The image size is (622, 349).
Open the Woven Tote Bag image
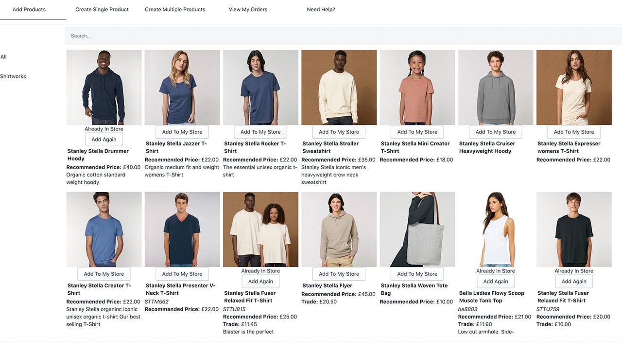tap(417, 230)
